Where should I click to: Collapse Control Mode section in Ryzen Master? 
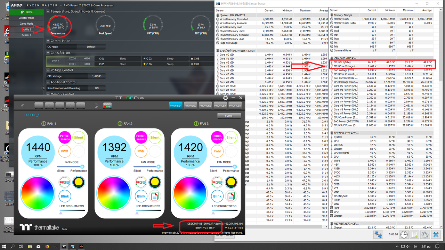[x=48, y=41]
